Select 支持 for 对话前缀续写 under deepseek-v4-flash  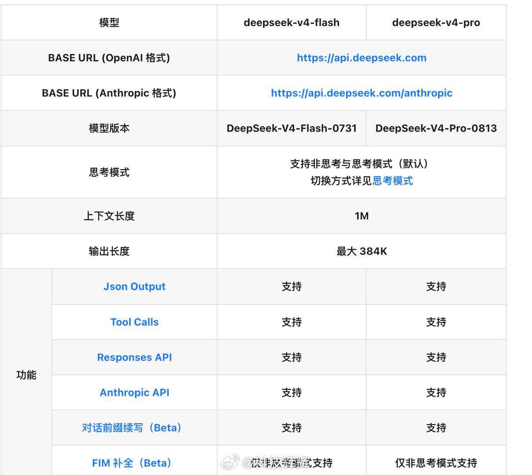(292, 427)
